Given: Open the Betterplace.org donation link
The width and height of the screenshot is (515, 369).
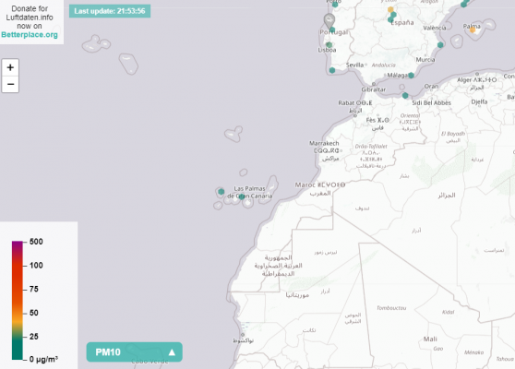Looking at the screenshot, I should (x=30, y=35).
